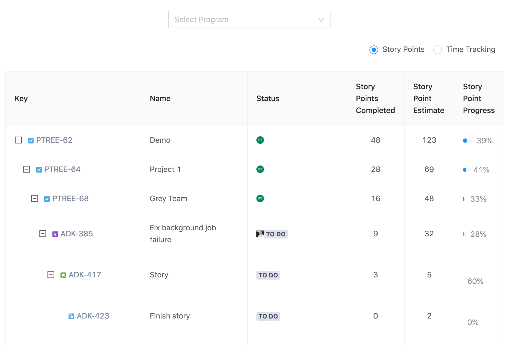Click the Status column header
Screen dimensions: 509x345
tap(268, 98)
